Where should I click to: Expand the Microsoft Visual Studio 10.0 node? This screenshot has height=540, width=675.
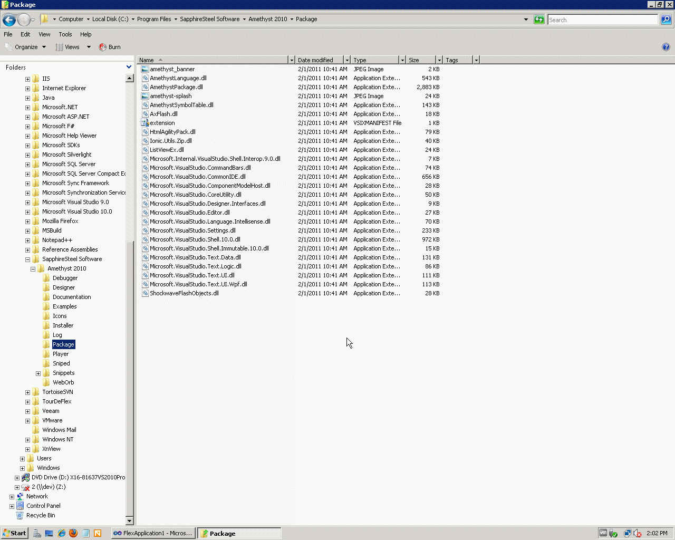(x=27, y=212)
